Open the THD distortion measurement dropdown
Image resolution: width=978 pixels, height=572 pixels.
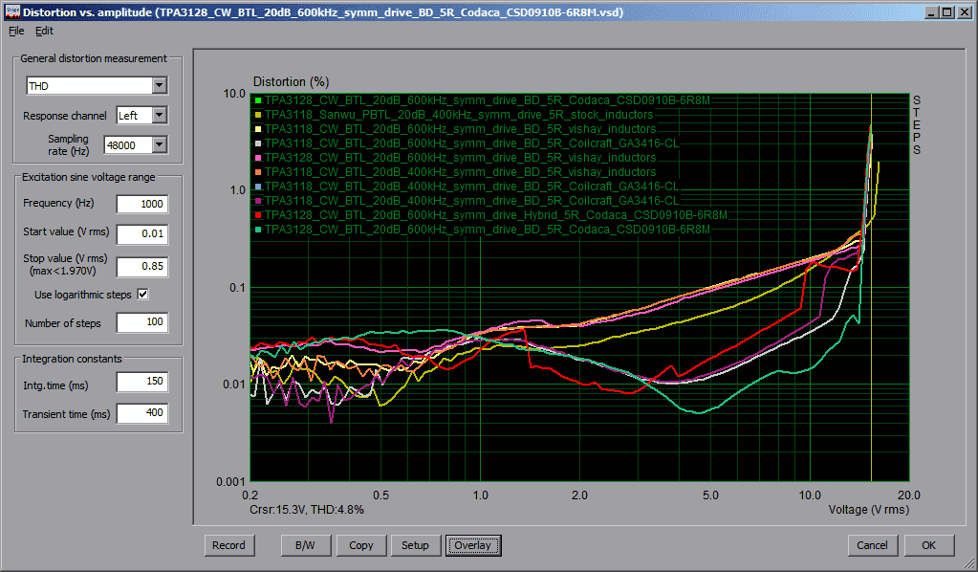159,86
